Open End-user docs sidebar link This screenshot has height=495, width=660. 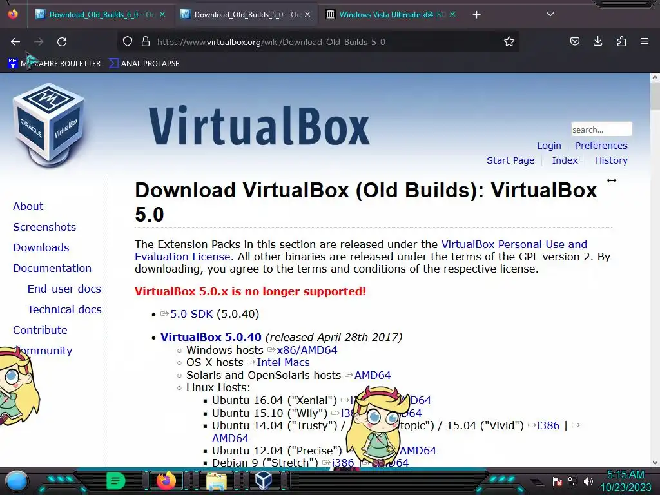point(64,289)
